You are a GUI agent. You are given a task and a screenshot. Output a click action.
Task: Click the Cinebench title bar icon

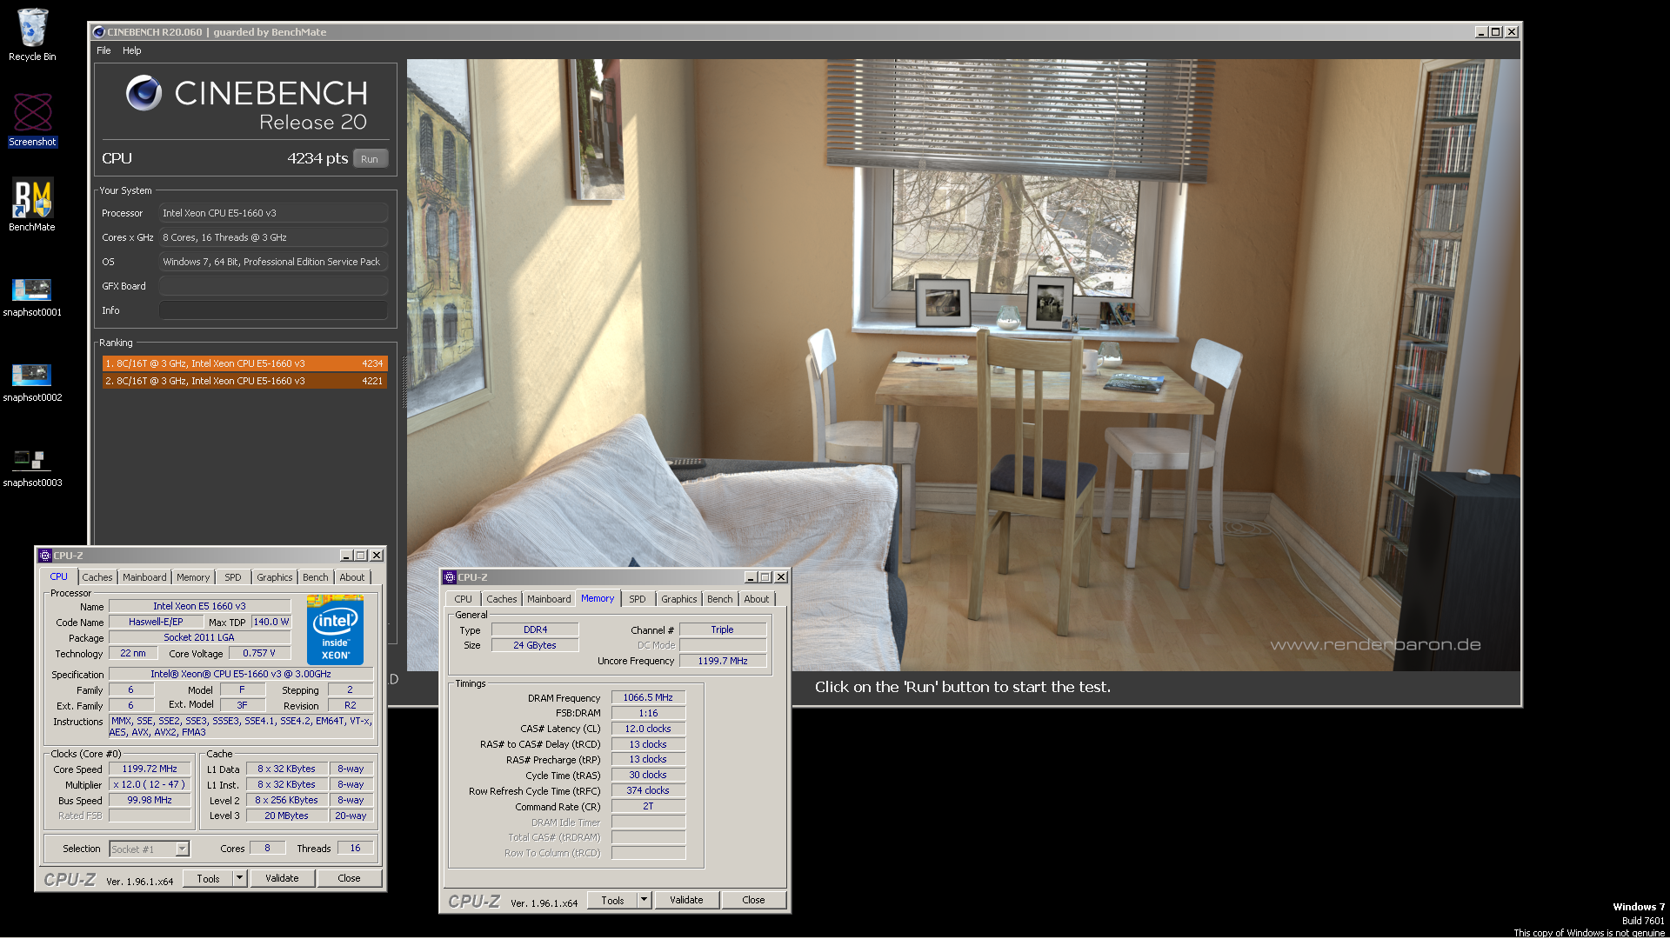(98, 32)
